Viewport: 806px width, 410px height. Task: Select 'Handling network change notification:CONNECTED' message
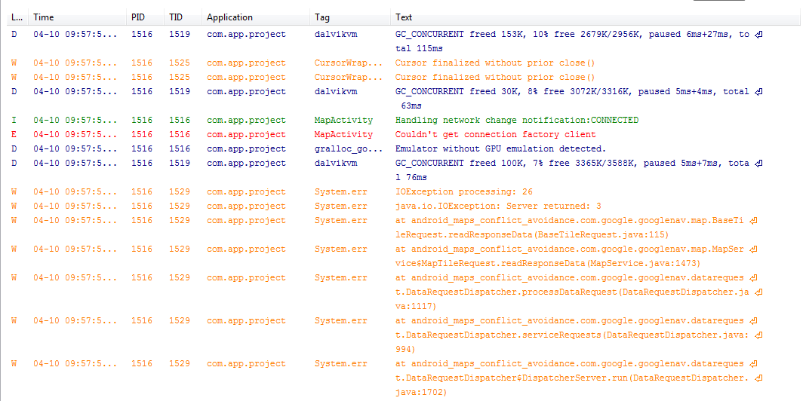[x=517, y=120]
